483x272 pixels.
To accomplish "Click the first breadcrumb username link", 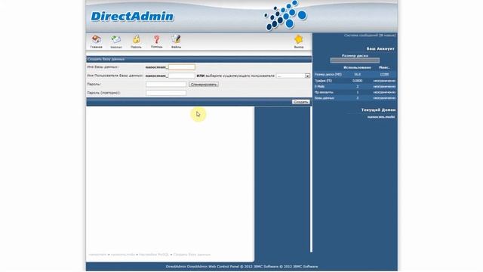I will pyautogui.click(x=97, y=255).
